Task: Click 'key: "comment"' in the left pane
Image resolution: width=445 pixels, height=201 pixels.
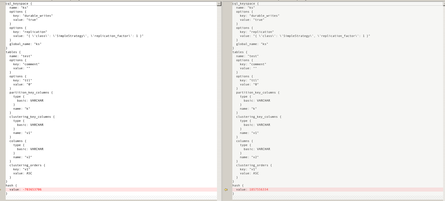Action: [x=26, y=64]
